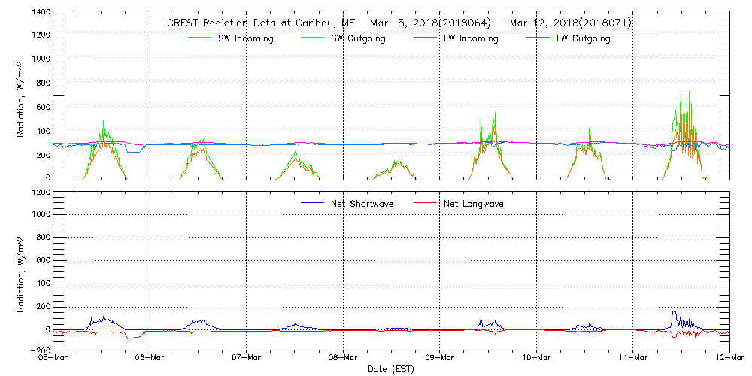Select the 09-Mar date tick label
The width and height of the screenshot is (752, 376).
(440, 358)
